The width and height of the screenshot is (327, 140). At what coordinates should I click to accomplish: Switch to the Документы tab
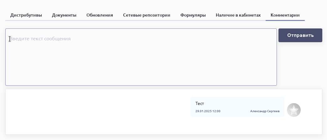coord(64,15)
